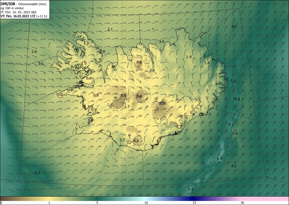Select the 2.0 value label

[x=207, y=63]
